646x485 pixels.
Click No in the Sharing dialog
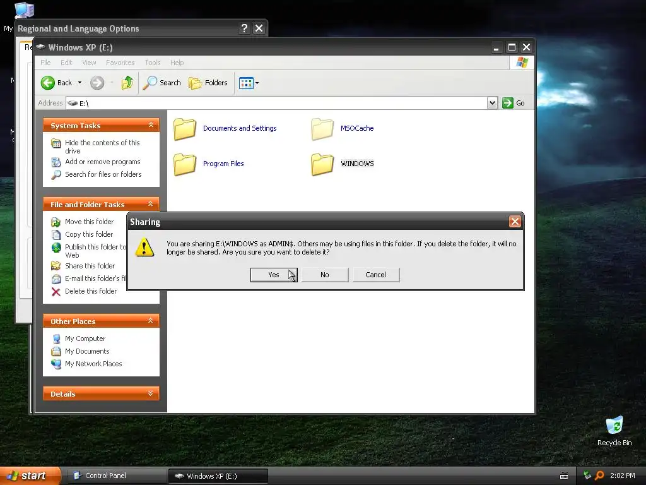[325, 275]
